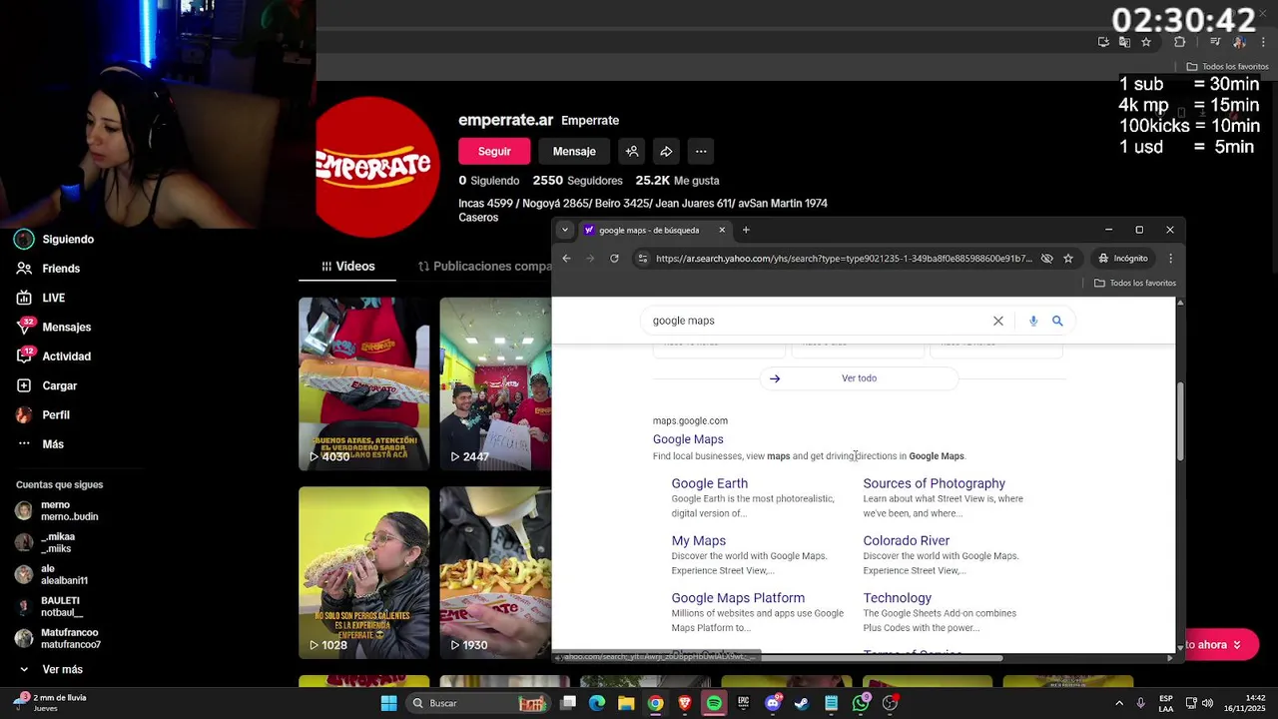Click the microphone voice search icon
1278x719 pixels.
pos(1033,321)
